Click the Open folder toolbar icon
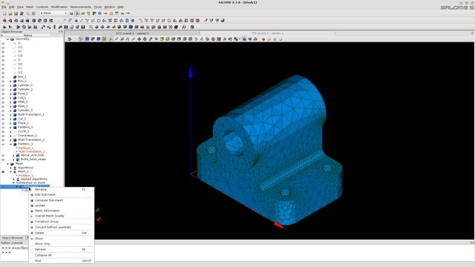 (10, 13)
